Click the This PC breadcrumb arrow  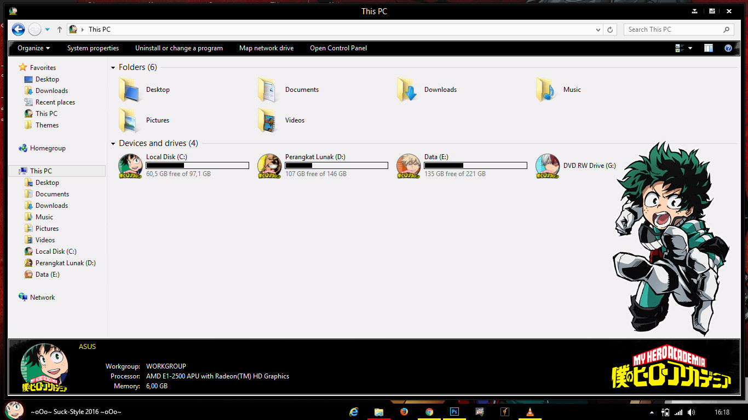pos(83,30)
